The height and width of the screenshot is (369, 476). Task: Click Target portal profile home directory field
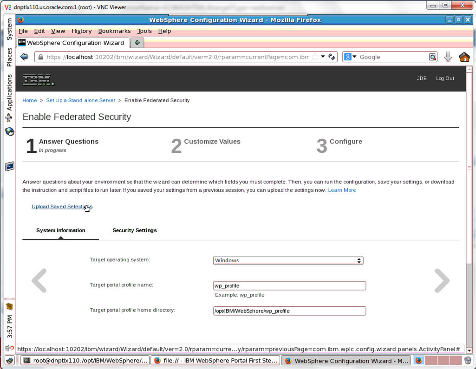pos(290,311)
